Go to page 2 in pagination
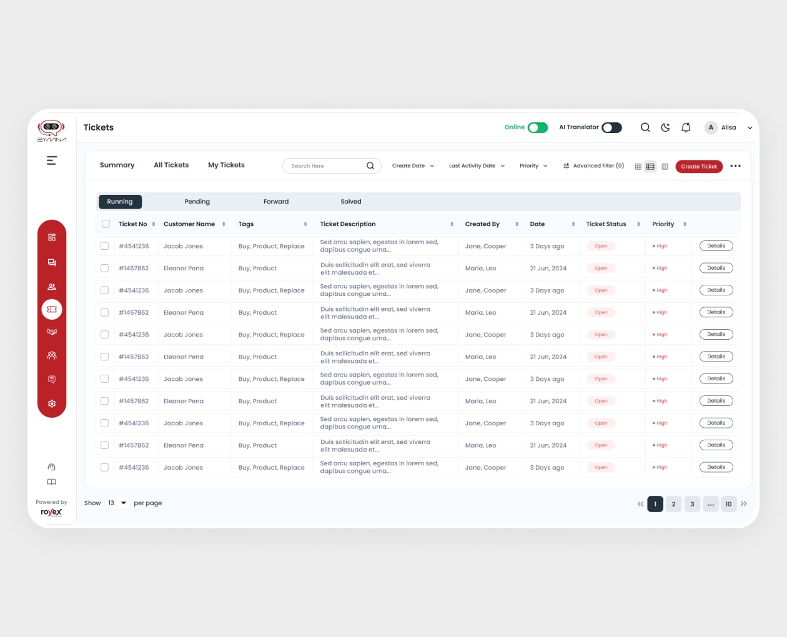The width and height of the screenshot is (787, 637). click(673, 504)
